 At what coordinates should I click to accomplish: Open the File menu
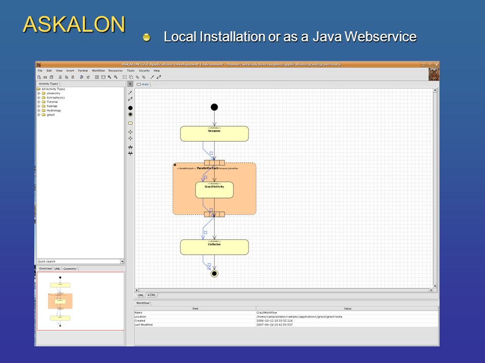[x=40, y=71]
